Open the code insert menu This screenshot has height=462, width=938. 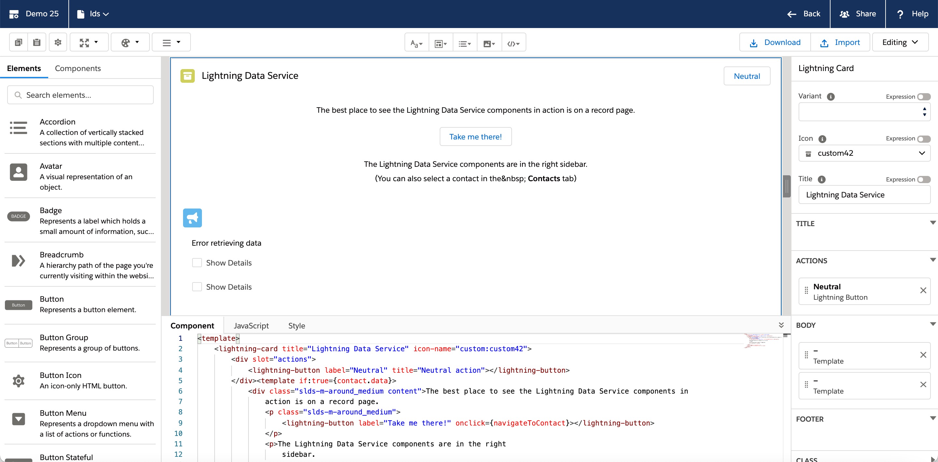click(x=513, y=43)
